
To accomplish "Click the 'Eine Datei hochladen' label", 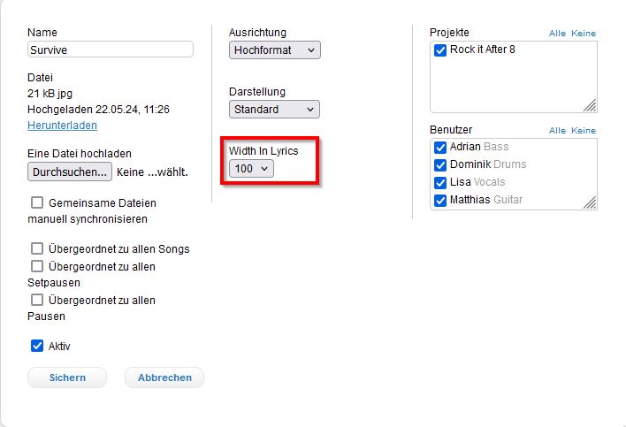I will click(80, 154).
